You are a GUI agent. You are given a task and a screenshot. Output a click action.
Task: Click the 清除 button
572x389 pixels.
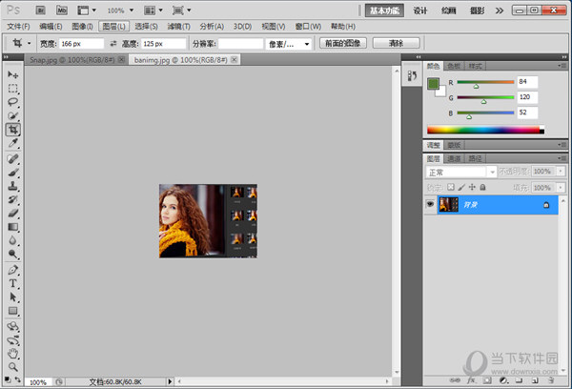(395, 44)
